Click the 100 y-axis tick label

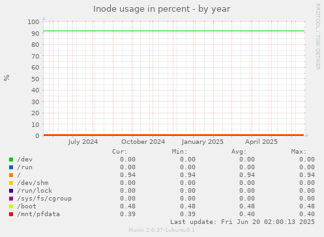click(x=33, y=22)
